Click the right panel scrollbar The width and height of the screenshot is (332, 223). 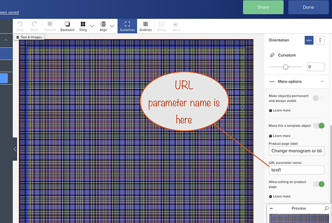331,164
